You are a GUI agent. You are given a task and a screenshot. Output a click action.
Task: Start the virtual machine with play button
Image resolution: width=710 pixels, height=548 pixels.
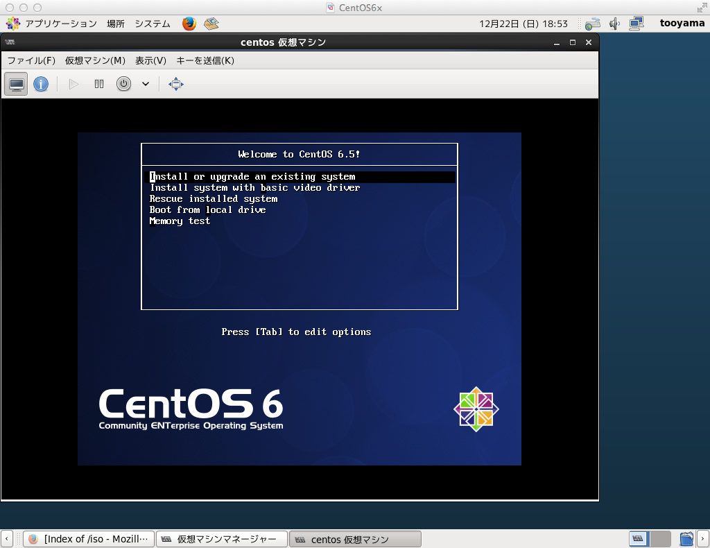point(73,84)
